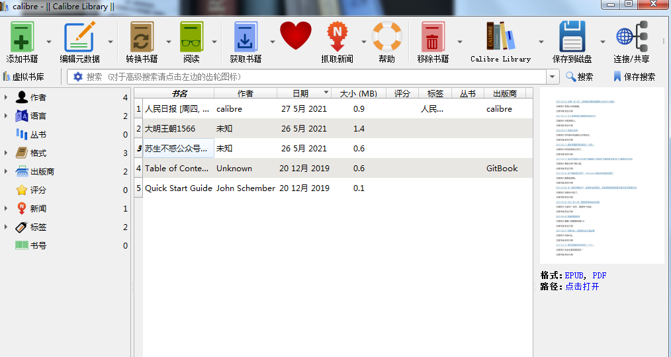Click Save search (保存搜索) bookmark button

(634, 77)
